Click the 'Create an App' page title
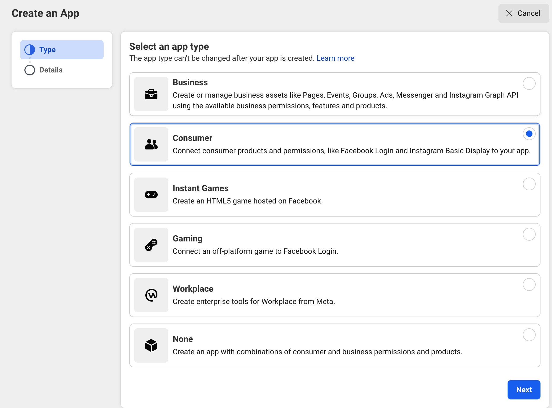This screenshot has height=408, width=552. [45, 13]
